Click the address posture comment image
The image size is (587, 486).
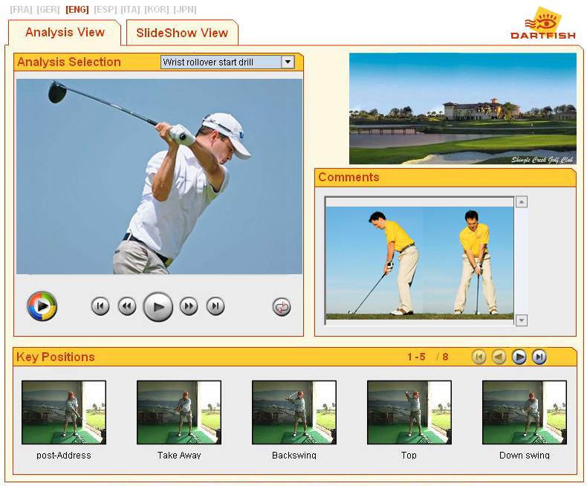pos(420,263)
